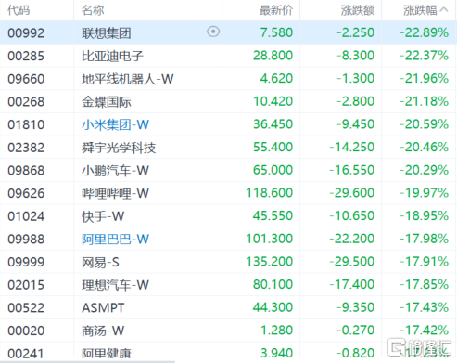
Task: Click stock code 02015
Action: 26,285
